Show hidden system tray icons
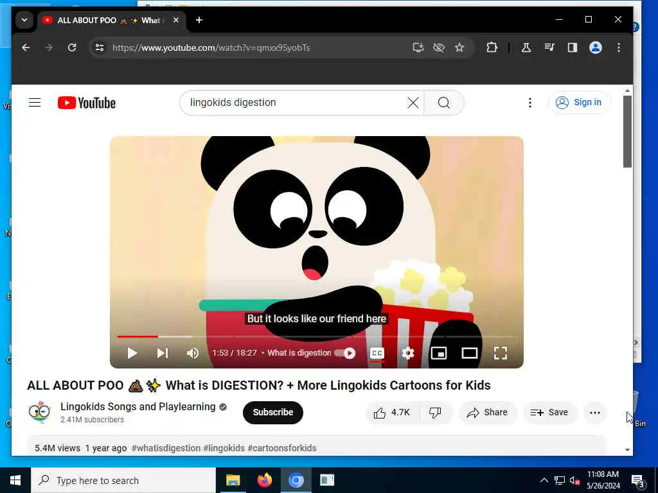The width and height of the screenshot is (658, 493). coord(544,480)
